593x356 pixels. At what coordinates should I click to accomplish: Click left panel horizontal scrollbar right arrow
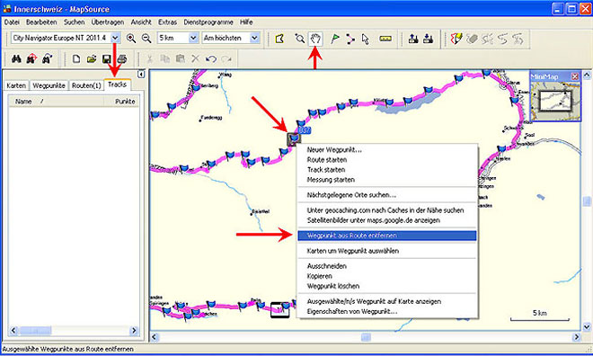tap(134, 331)
